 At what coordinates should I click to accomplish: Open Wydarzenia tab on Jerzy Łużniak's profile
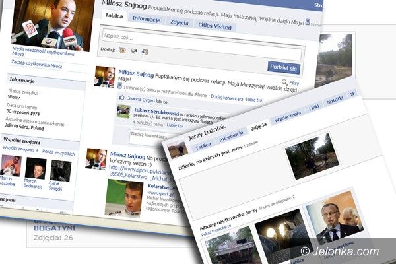point(287,117)
